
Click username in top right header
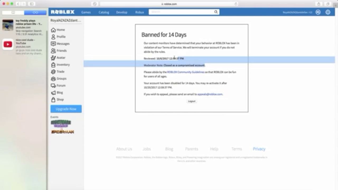[297, 12]
